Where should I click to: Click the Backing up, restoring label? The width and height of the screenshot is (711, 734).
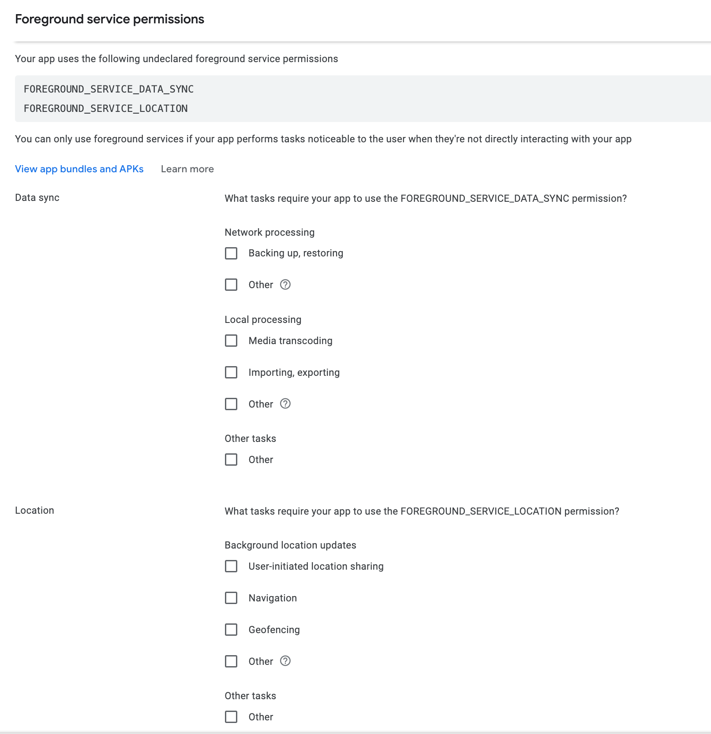coord(296,253)
